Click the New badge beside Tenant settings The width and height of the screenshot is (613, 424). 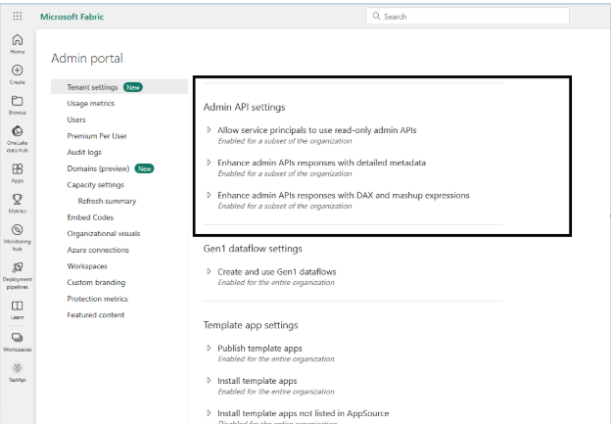[133, 87]
